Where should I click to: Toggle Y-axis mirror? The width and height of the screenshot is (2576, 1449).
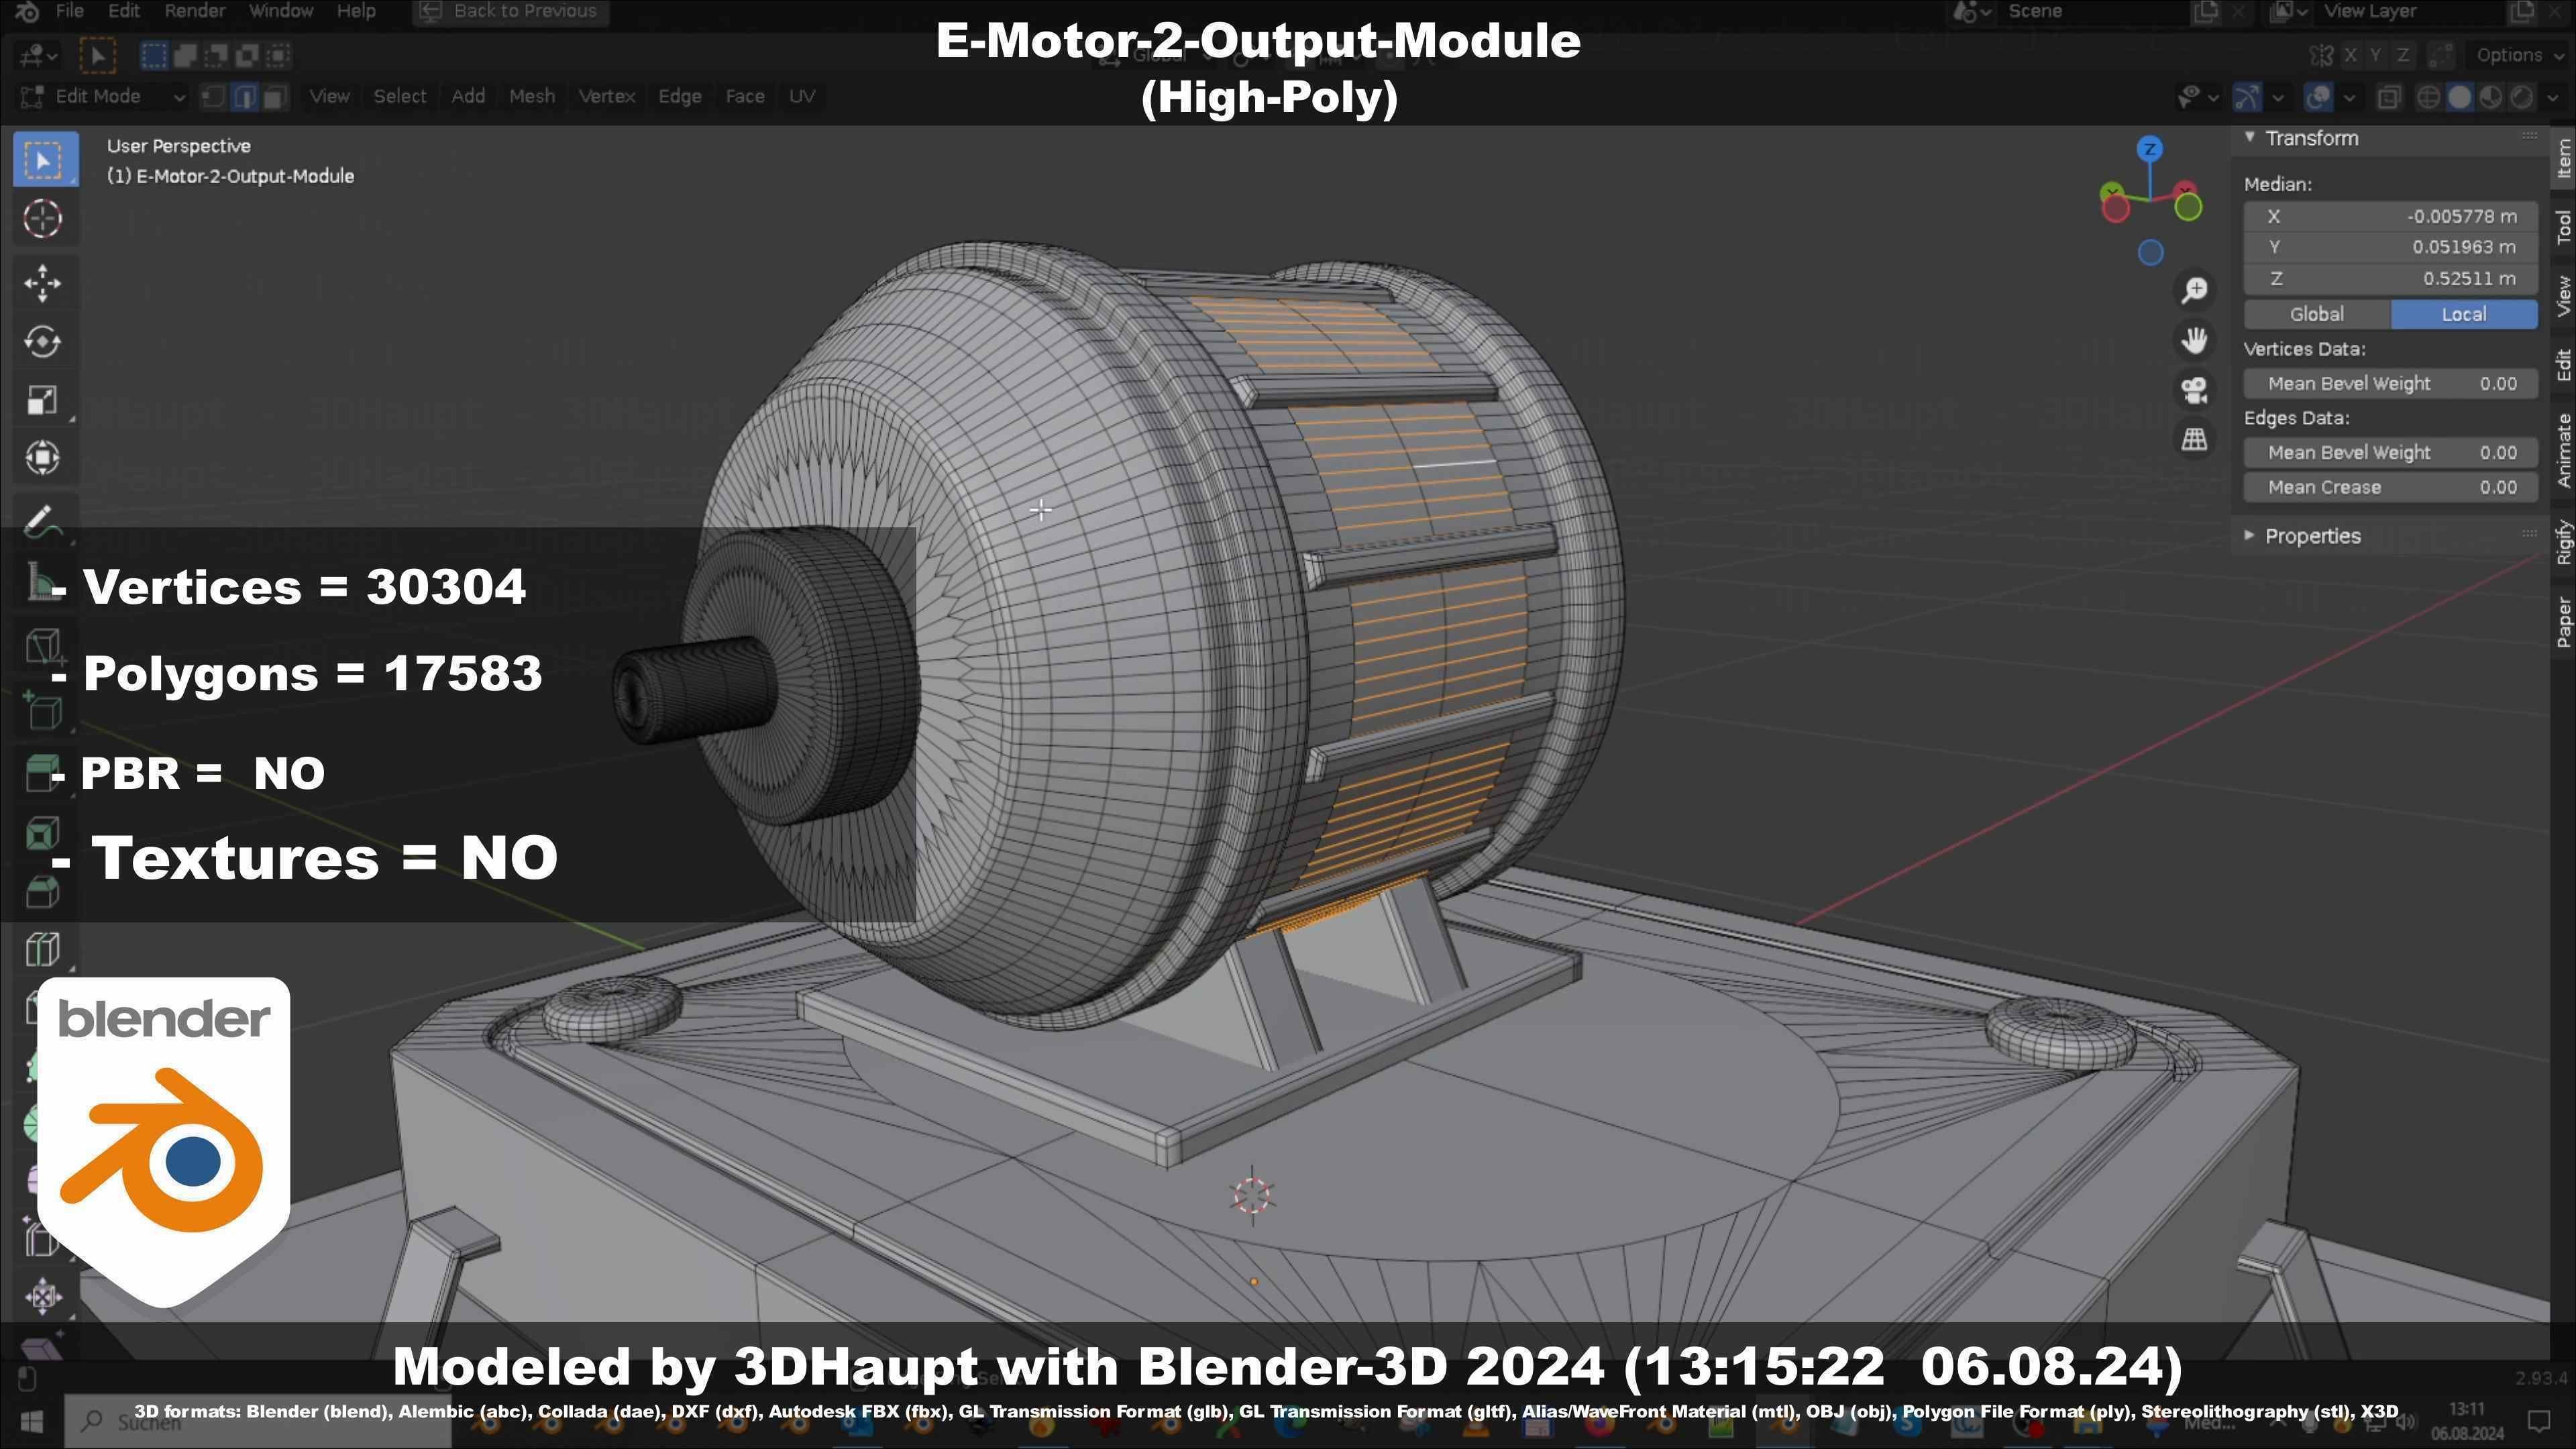[x=2376, y=55]
